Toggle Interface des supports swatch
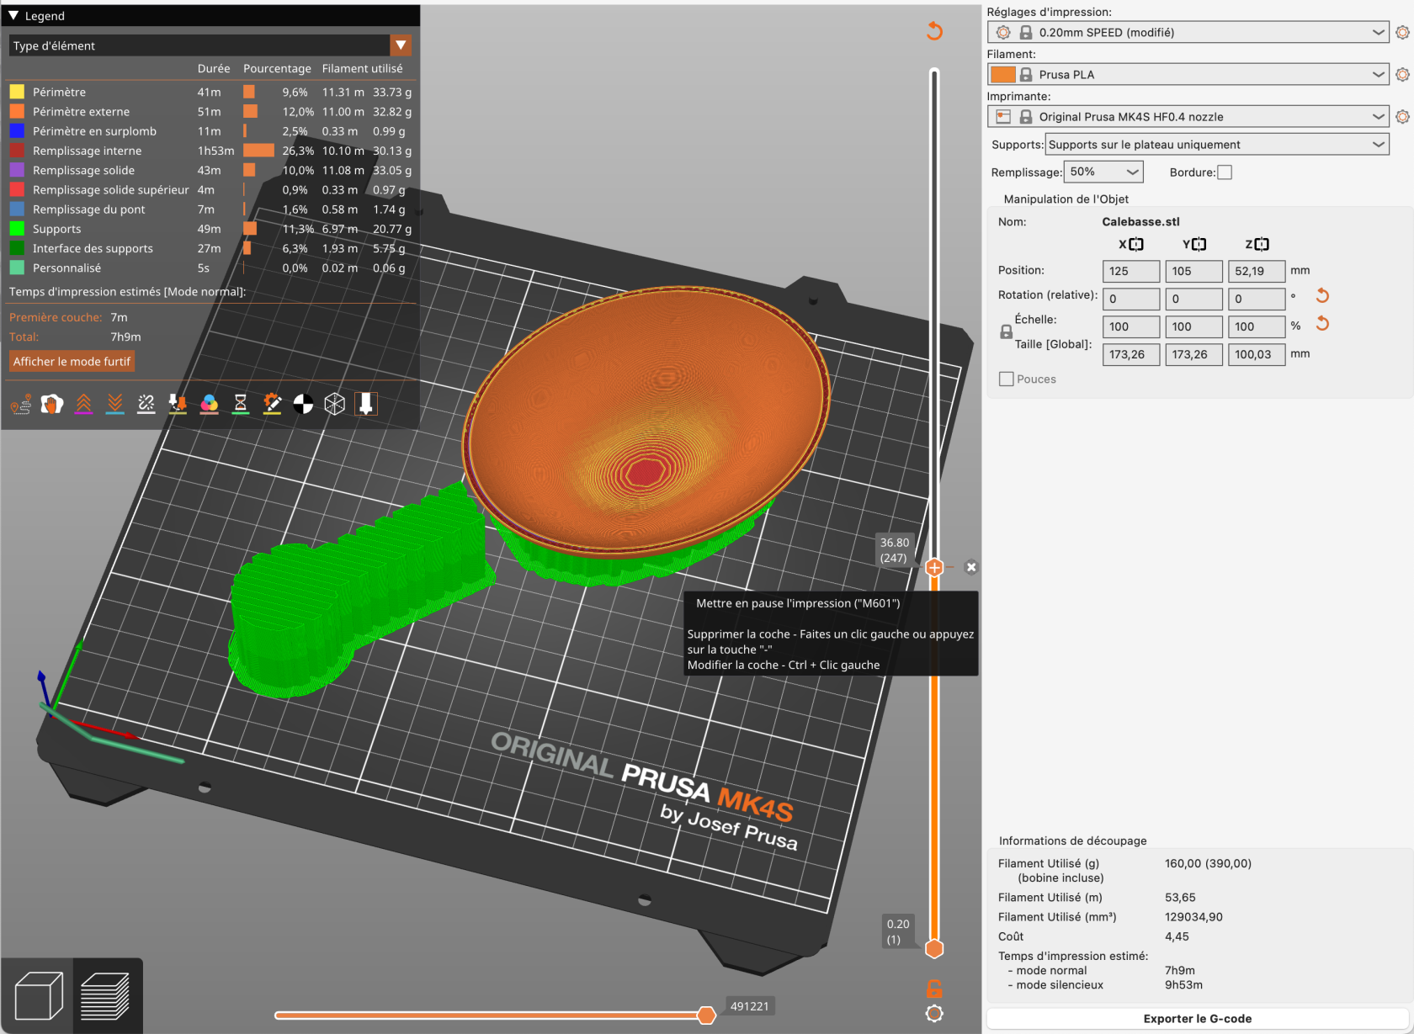Viewport: 1414px width, 1034px height. pyautogui.click(x=17, y=248)
